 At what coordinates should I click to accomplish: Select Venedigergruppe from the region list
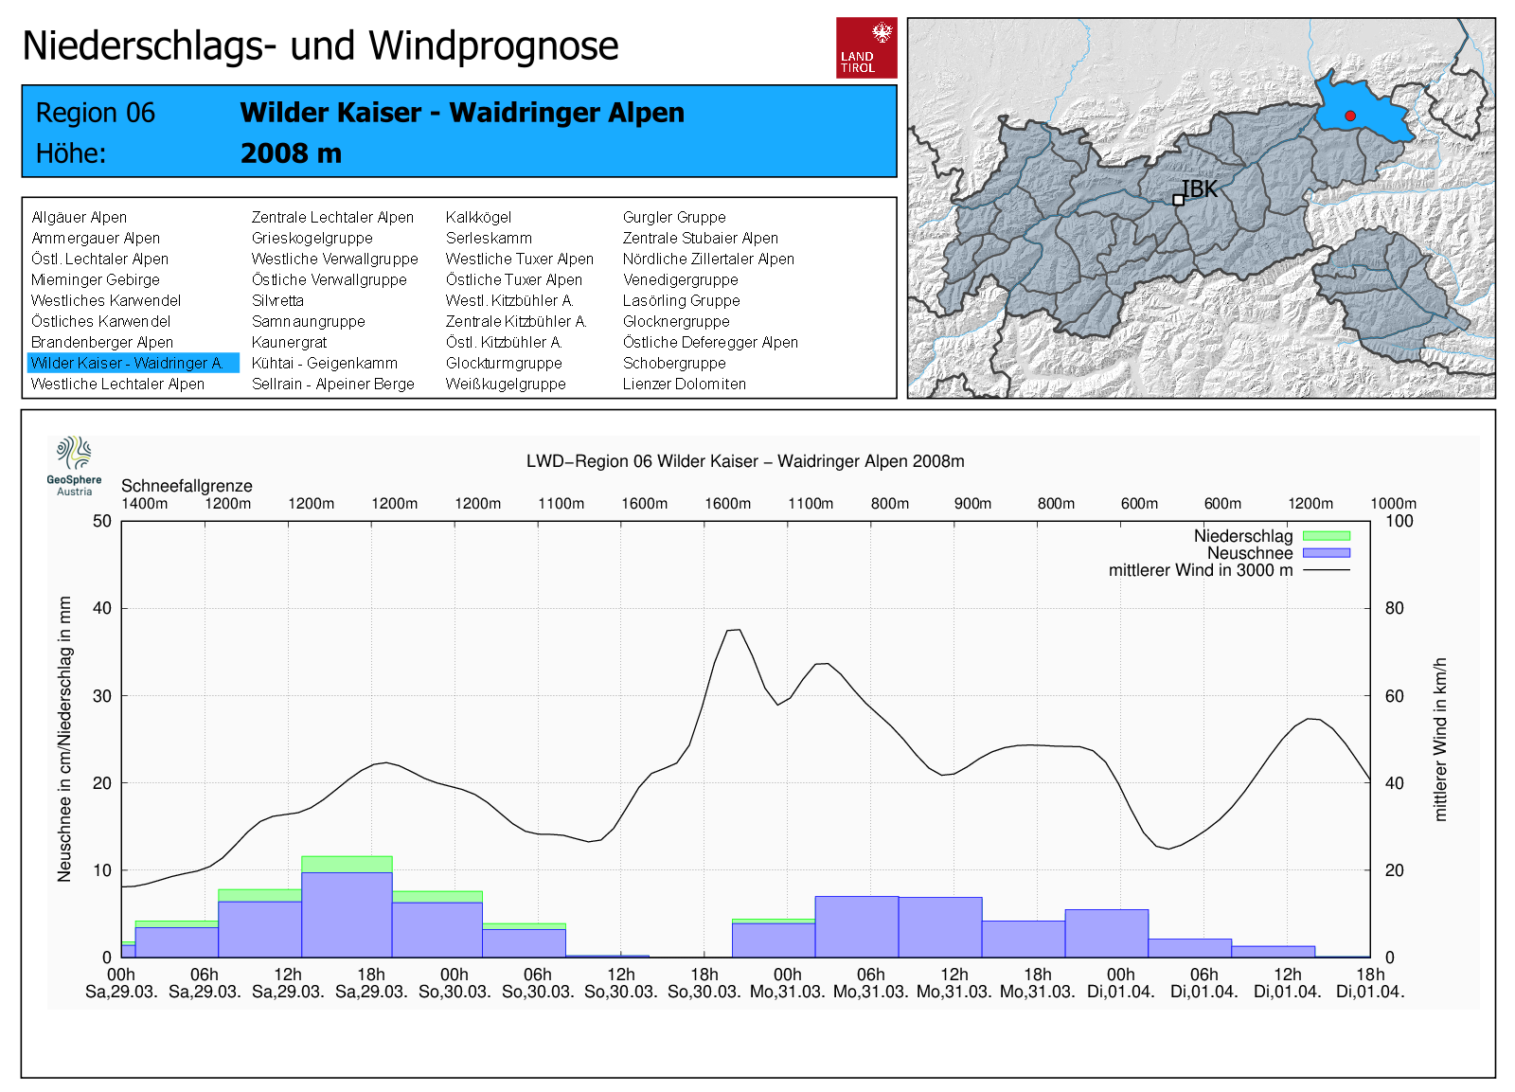(x=680, y=279)
